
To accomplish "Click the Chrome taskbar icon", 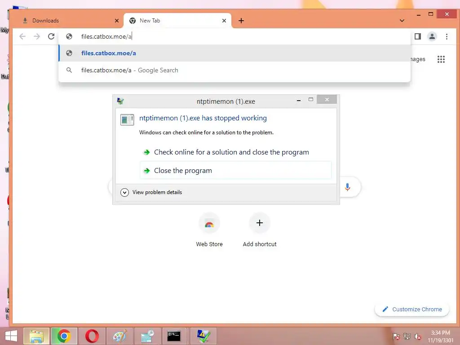I will (x=64, y=336).
